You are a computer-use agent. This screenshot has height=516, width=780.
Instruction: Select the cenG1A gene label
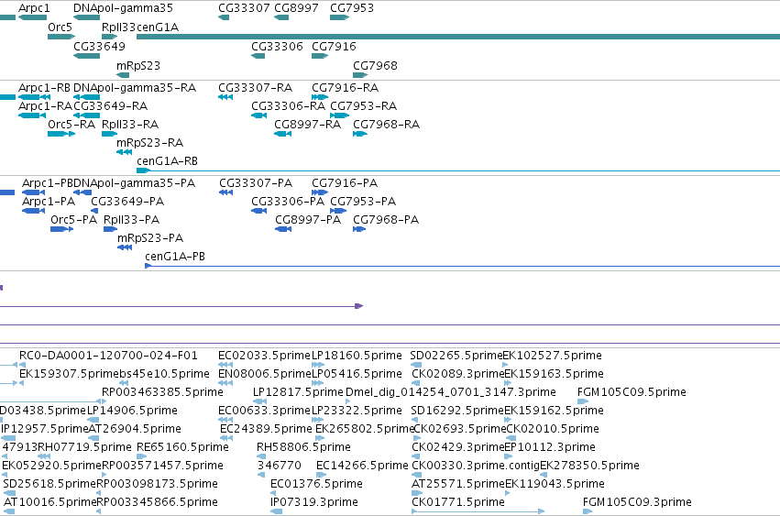158,27
